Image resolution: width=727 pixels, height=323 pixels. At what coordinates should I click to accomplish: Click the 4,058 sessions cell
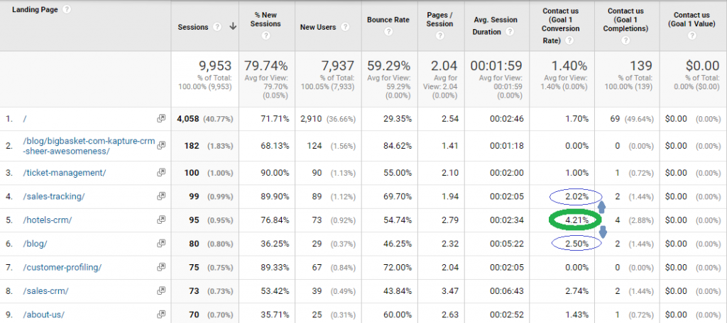(187, 119)
